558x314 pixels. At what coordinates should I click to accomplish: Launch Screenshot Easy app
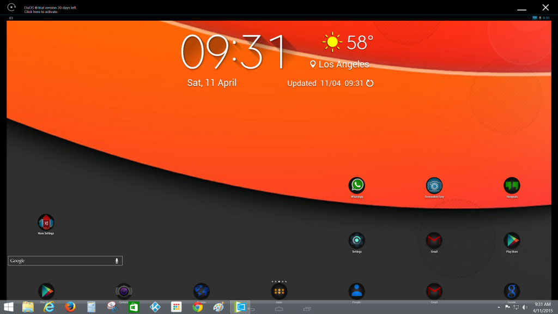[x=434, y=185]
